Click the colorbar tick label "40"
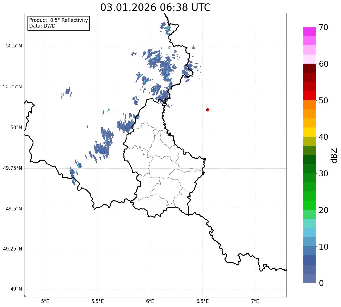The height and width of the screenshot is (307, 341). tap(323, 137)
